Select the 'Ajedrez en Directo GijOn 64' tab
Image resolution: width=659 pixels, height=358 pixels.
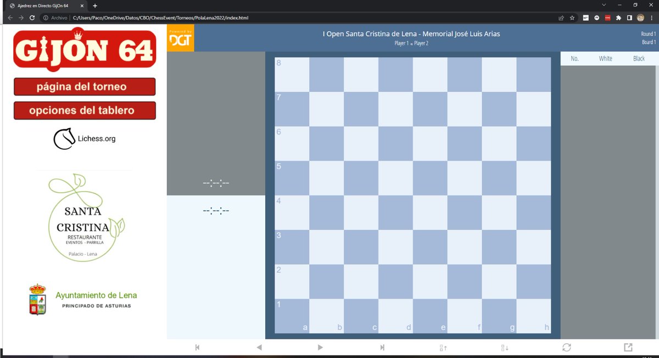[x=45, y=5]
